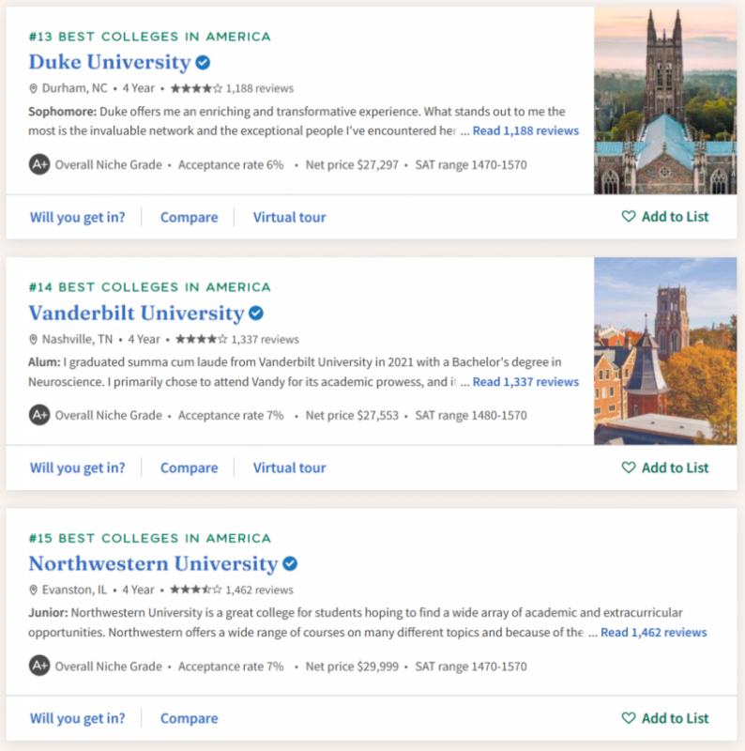The height and width of the screenshot is (751, 745).
Task: Click the #13 Best Colleges in America heading
Action: pyautogui.click(x=150, y=37)
